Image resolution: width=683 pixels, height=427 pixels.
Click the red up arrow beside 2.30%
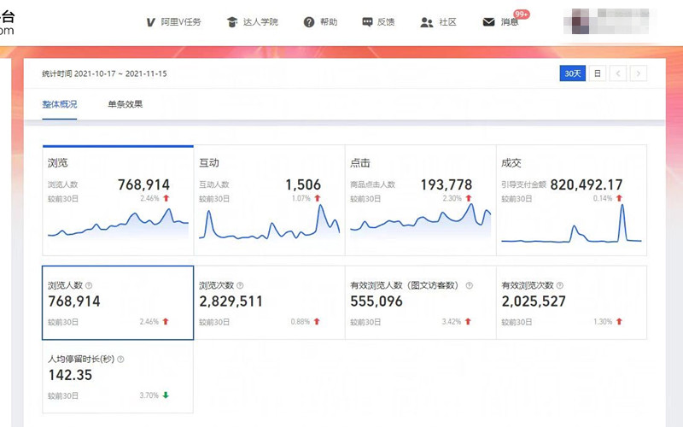click(468, 198)
